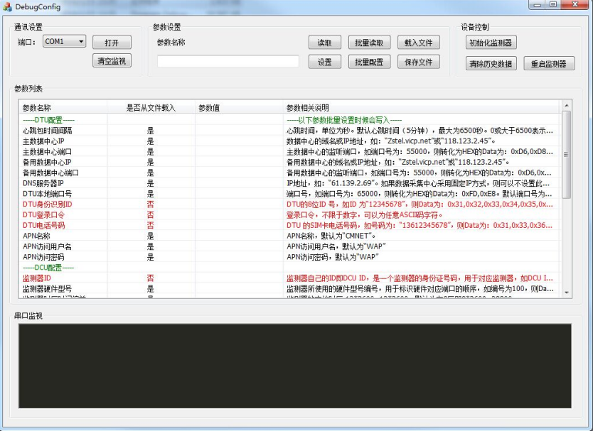This screenshot has width=593, height=431.
Task: Click the 打开 button to open serial port
Action: 111,42
